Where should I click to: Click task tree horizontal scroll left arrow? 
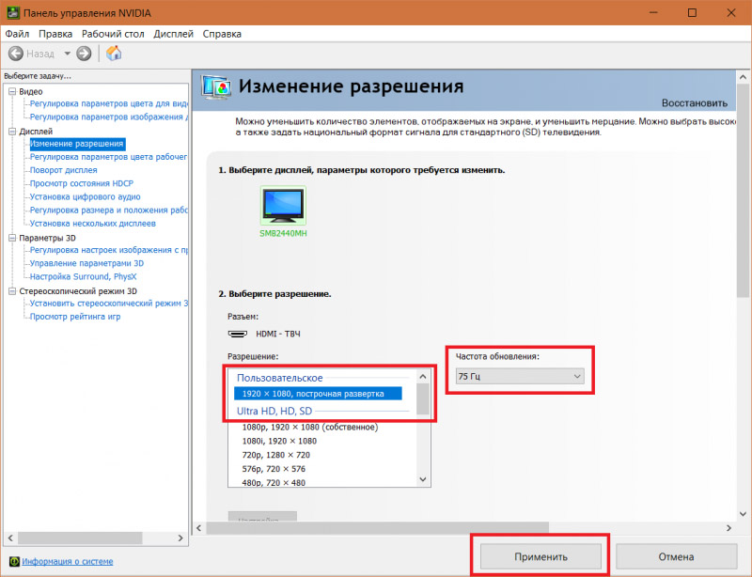click(x=10, y=538)
